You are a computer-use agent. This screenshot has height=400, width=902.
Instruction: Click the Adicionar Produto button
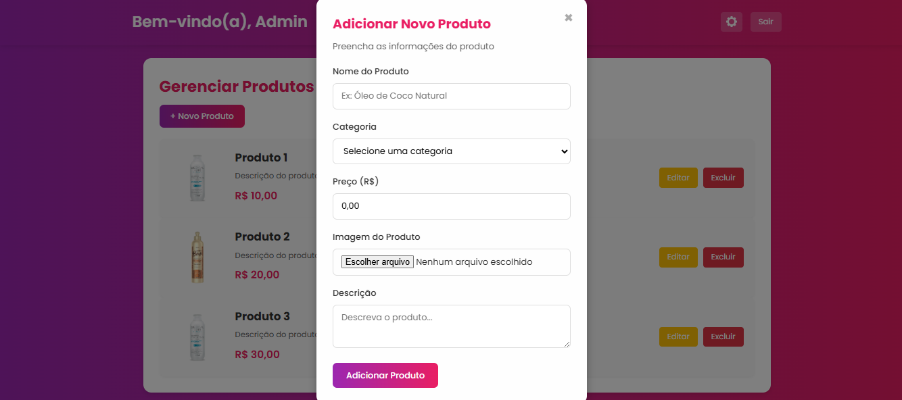tap(385, 375)
